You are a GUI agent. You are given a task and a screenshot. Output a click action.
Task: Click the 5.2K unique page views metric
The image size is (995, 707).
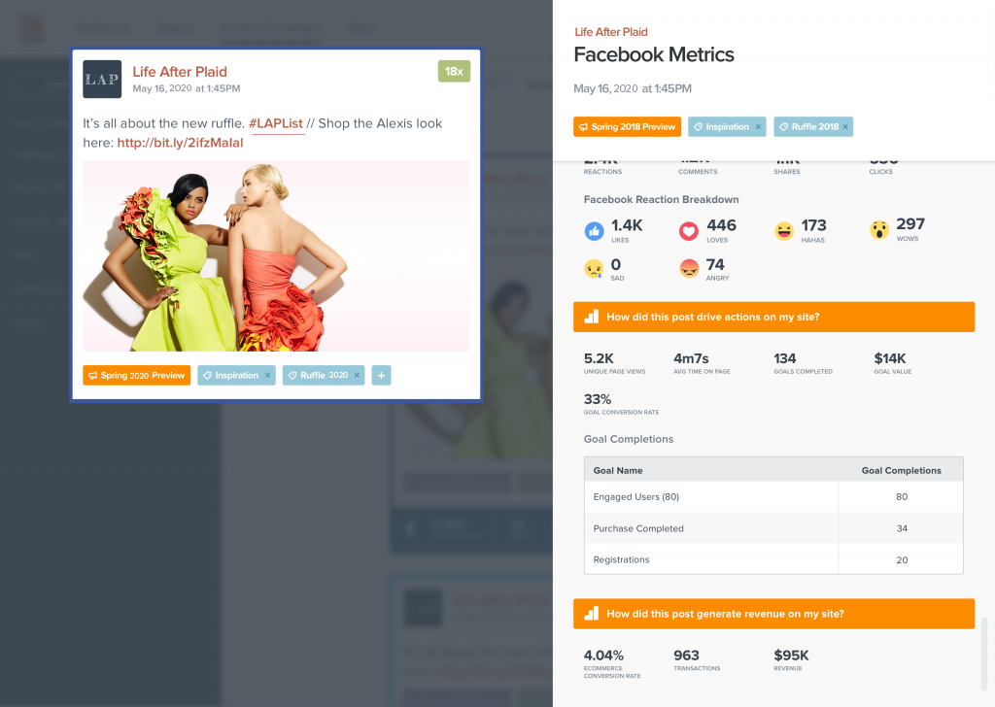(614, 364)
